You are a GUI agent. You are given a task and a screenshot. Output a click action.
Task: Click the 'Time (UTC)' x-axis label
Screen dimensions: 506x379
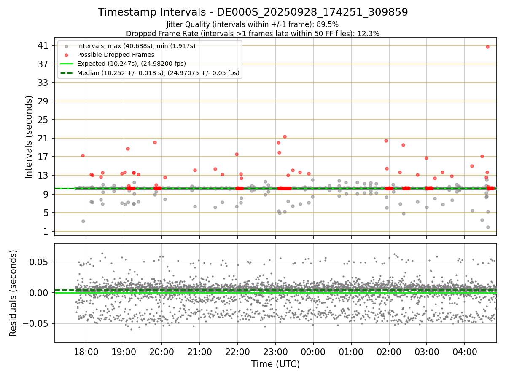point(275,364)
